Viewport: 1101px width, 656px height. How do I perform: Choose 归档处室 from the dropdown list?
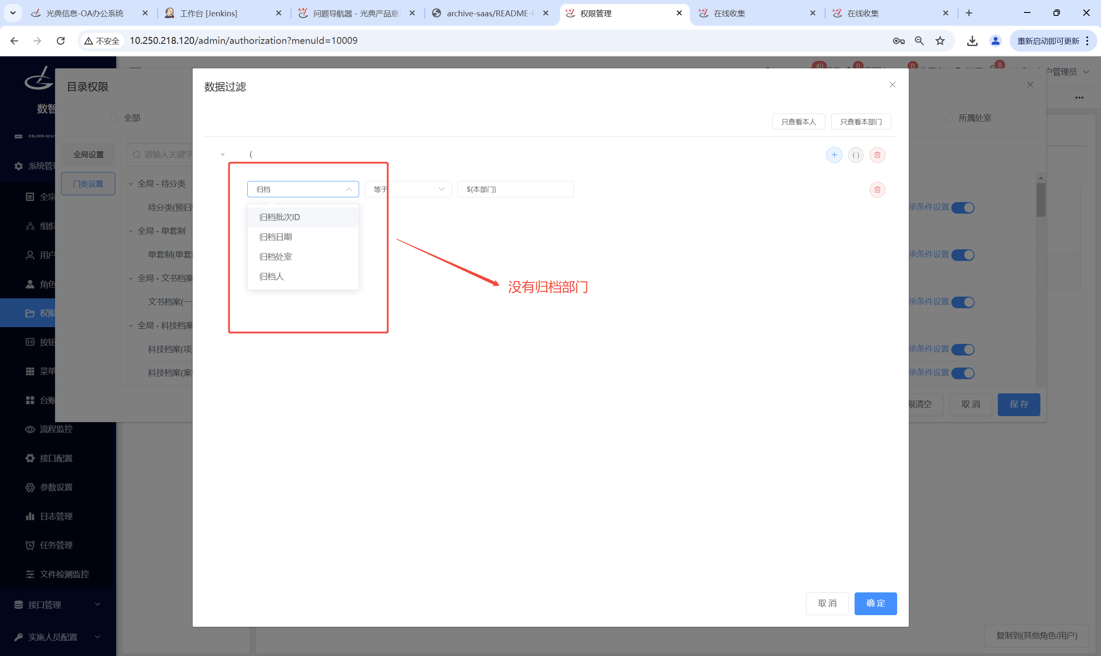[303, 257]
